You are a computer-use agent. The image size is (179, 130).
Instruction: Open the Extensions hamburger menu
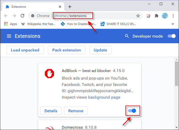(9, 36)
